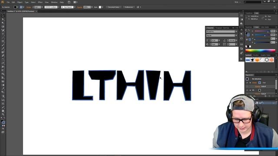Switch to the Brushes tab
Viewport: 278px width, 156px height.
(x=256, y=55)
